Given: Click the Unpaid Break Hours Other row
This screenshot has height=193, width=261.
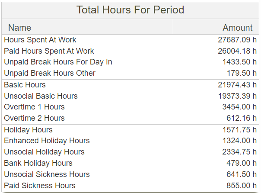Looking at the screenshot, I should [x=50, y=73].
